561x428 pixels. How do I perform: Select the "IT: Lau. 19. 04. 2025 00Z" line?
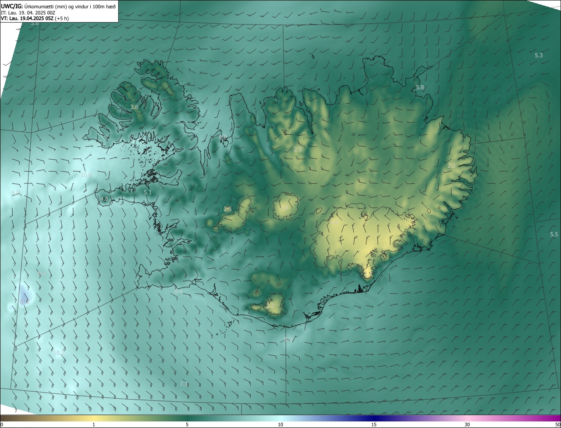(x=28, y=12)
